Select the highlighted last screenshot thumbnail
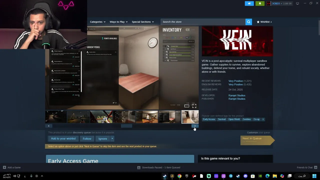 pos(190,117)
